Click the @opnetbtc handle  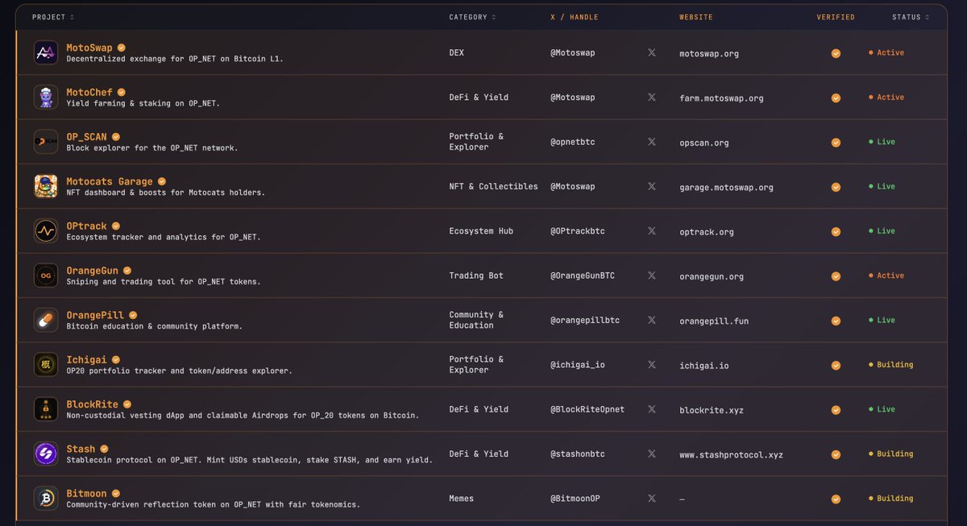pyautogui.click(x=573, y=142)
